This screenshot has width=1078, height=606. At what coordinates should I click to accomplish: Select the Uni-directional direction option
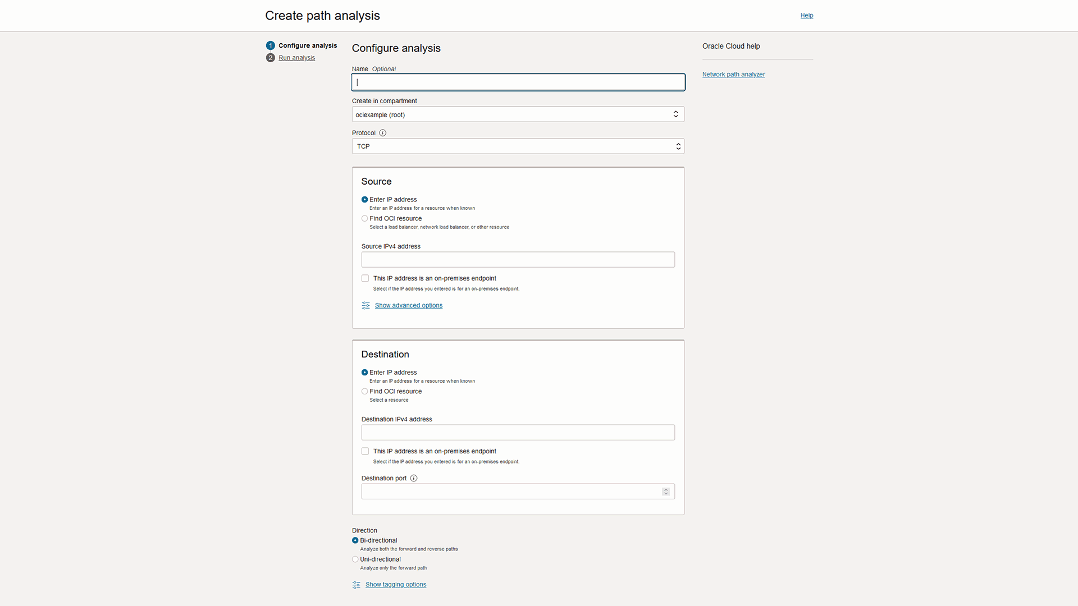click(355, 559)
